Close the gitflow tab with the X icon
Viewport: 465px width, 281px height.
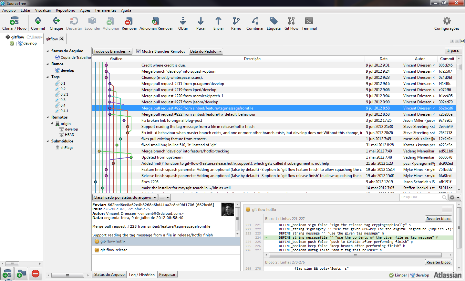point(62,39)
